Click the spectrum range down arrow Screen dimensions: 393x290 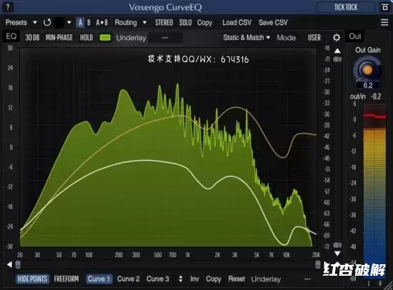coord(337,254)
